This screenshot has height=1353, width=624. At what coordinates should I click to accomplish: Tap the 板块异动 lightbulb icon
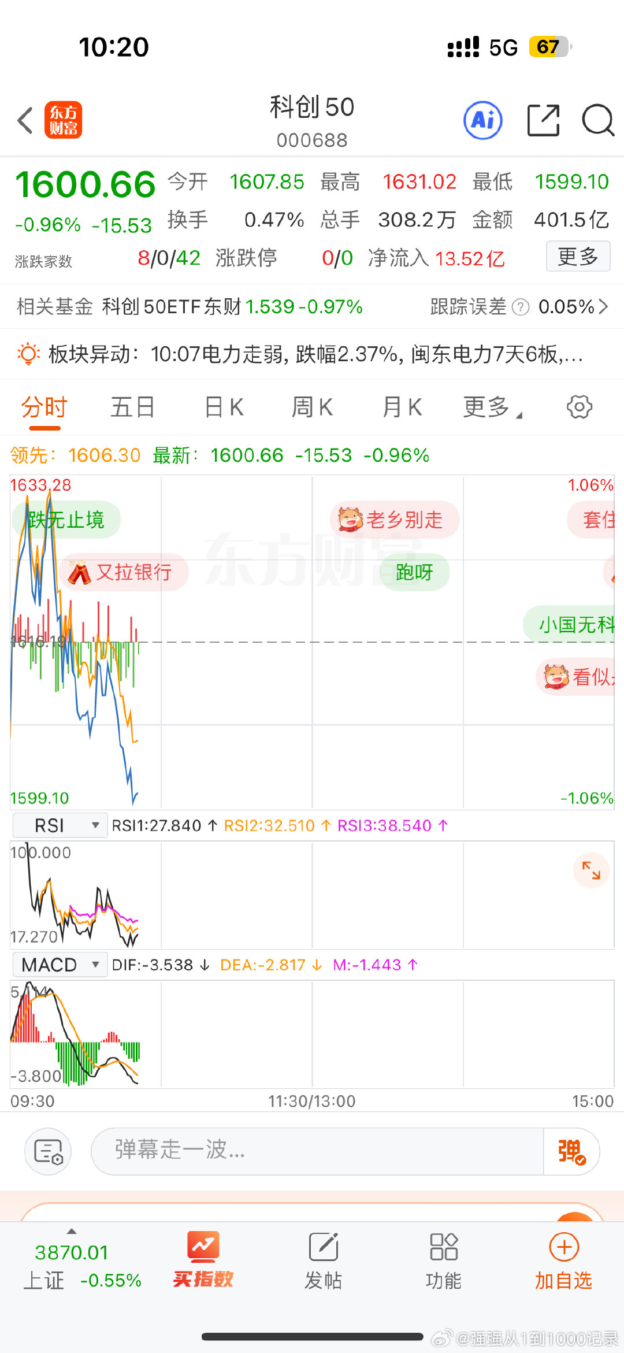coord(28,354)
